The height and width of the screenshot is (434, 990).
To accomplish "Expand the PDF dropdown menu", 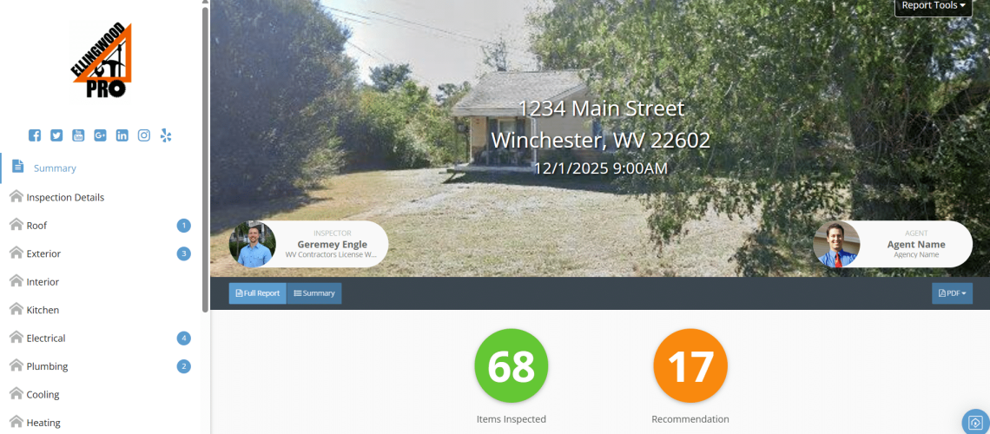I will point(952,293).
